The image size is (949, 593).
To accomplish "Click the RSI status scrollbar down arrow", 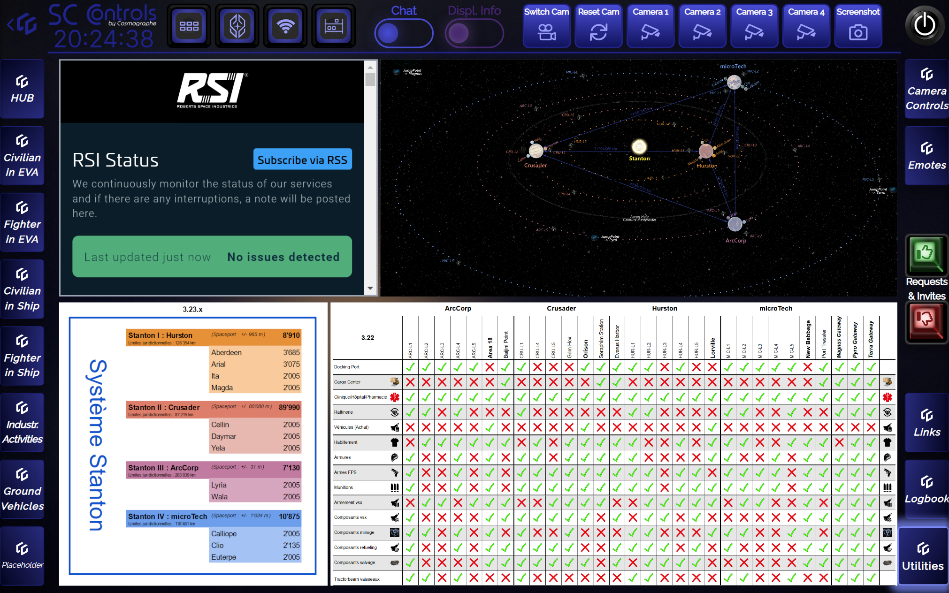I will click(x=370, y=288).
